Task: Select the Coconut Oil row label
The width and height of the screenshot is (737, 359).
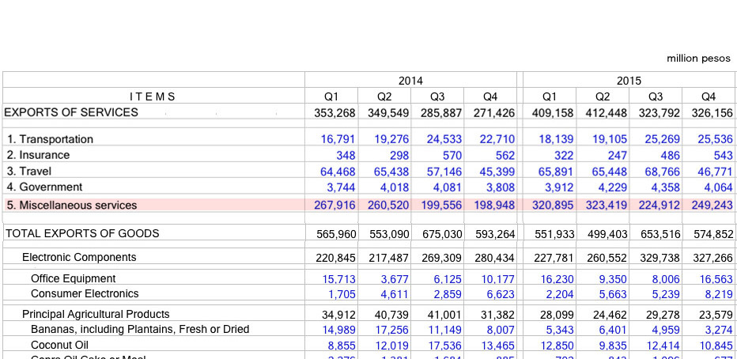Action: point(59,345)
